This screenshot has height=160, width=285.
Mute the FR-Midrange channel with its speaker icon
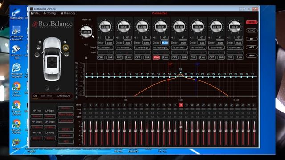[x=155, y=38]
